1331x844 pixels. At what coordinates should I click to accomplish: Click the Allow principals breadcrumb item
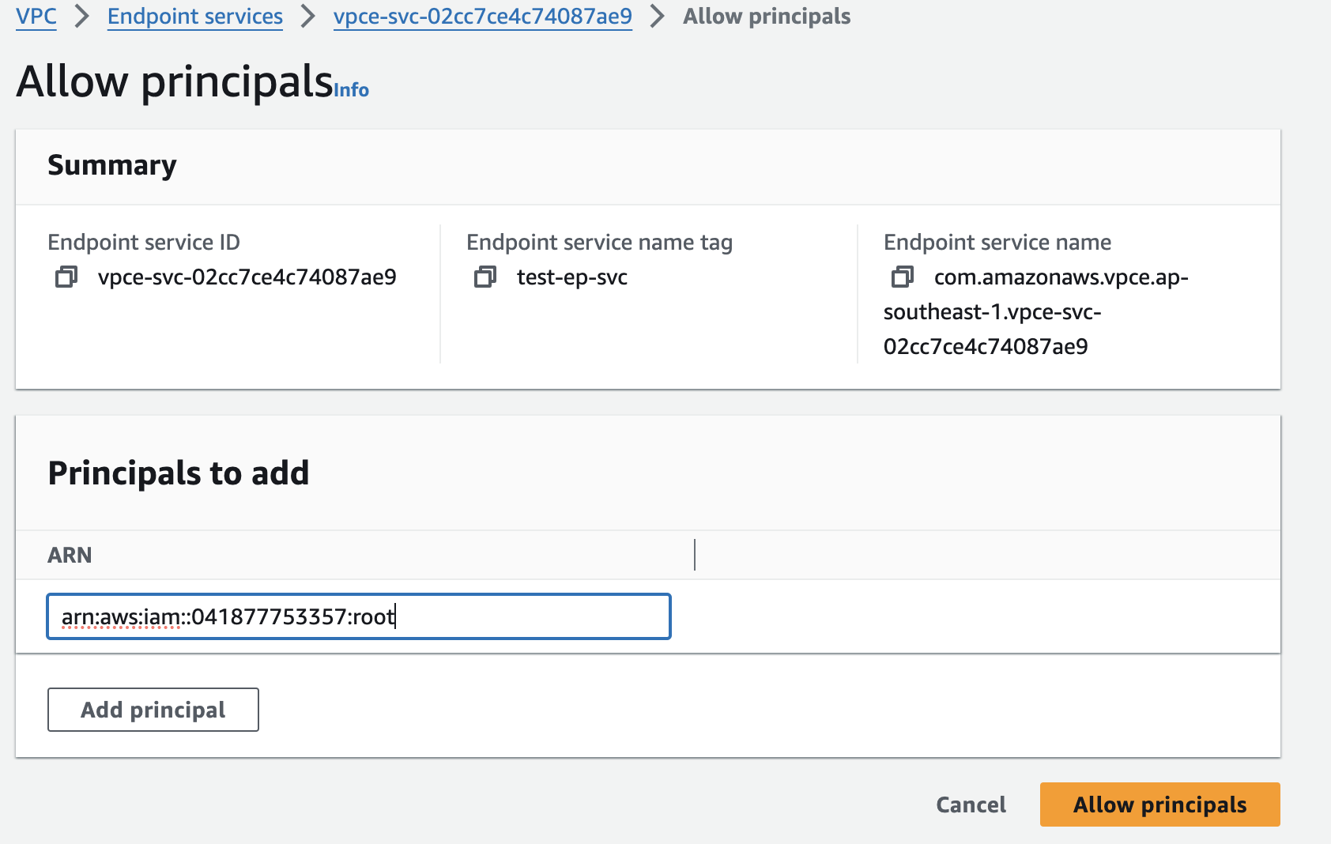pos(767,17)
